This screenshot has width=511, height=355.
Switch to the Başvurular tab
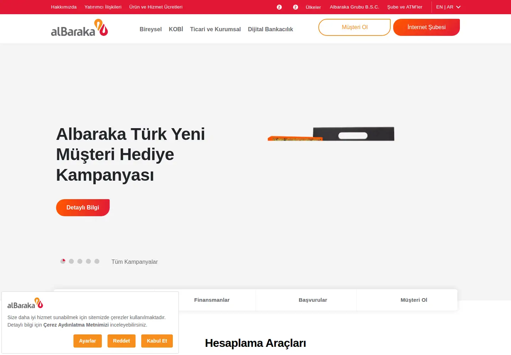(x=313, y=300)
